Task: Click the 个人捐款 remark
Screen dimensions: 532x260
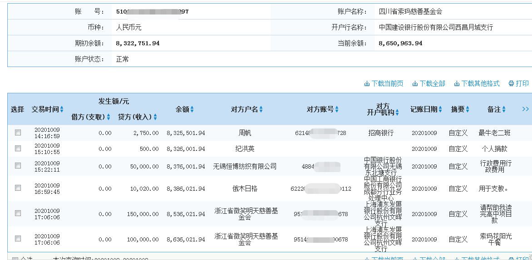Action: point(494,149)
